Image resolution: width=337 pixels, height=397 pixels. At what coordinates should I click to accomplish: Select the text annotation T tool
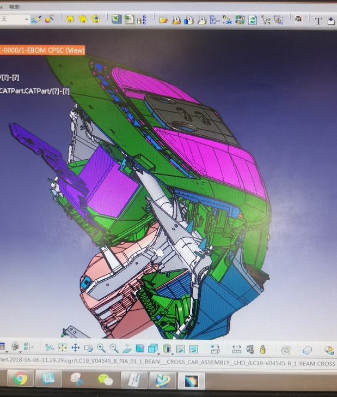(x=318, y=21)
